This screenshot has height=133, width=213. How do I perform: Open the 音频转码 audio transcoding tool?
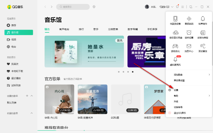pos(189,20)
